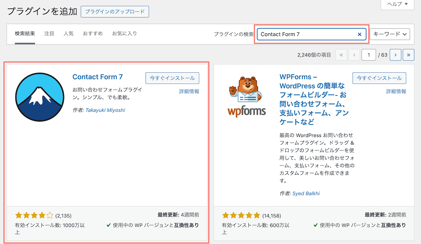Install WPForms with 今すぐインストール
Screen dimensions: 421x244
[379, 78]
